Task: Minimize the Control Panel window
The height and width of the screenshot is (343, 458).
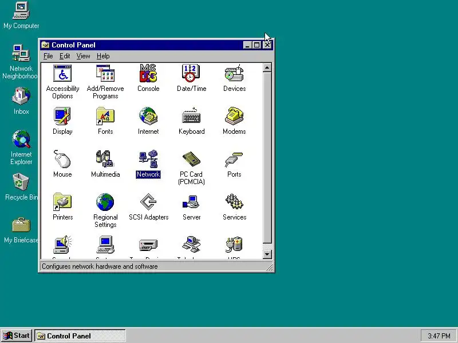Action: pos(247,45)
